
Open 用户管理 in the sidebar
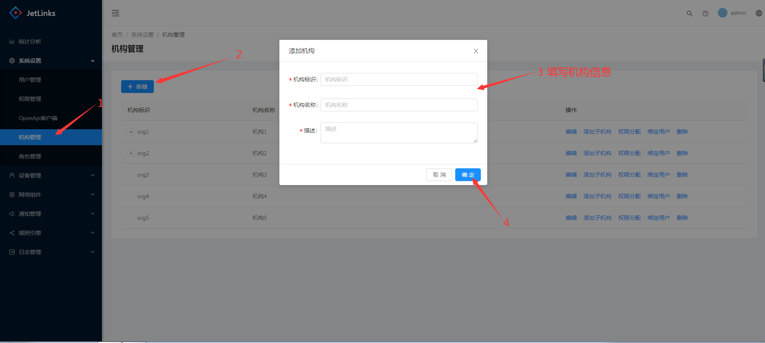tap(30, 80)
